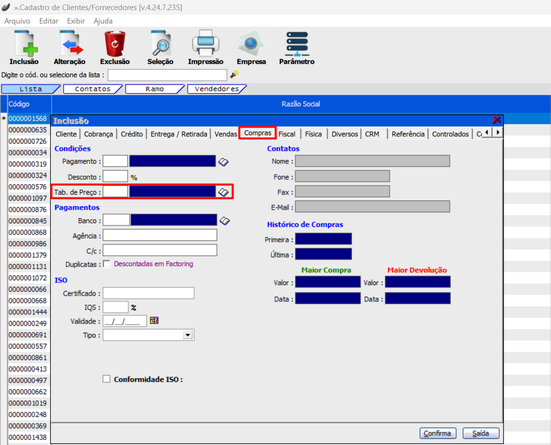Screen dimensions: 551x445
Task: Toggle the Conformidade ISO checkbox
Action: [x=106, y=379]
